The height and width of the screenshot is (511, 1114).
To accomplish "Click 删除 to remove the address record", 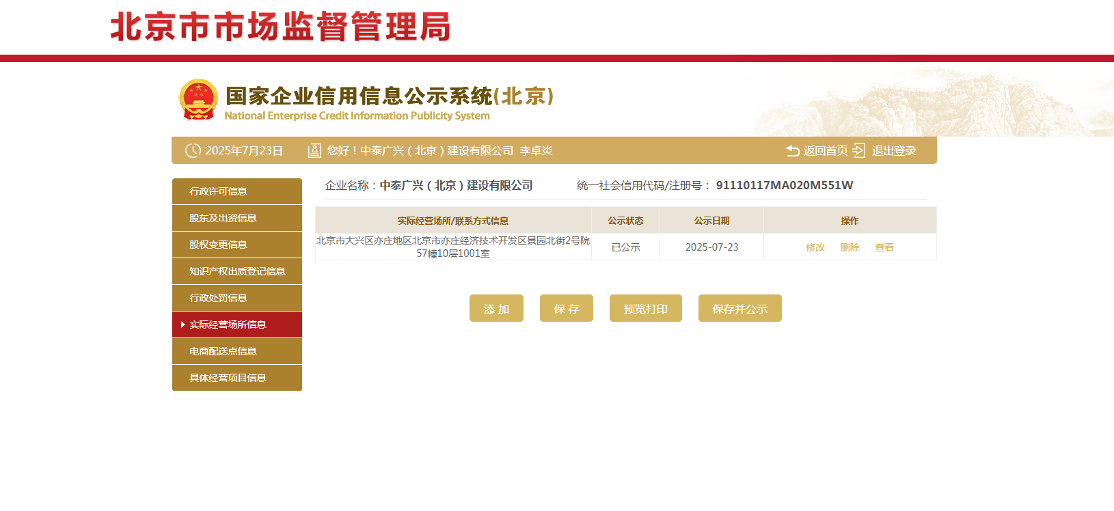I will 850,247.
